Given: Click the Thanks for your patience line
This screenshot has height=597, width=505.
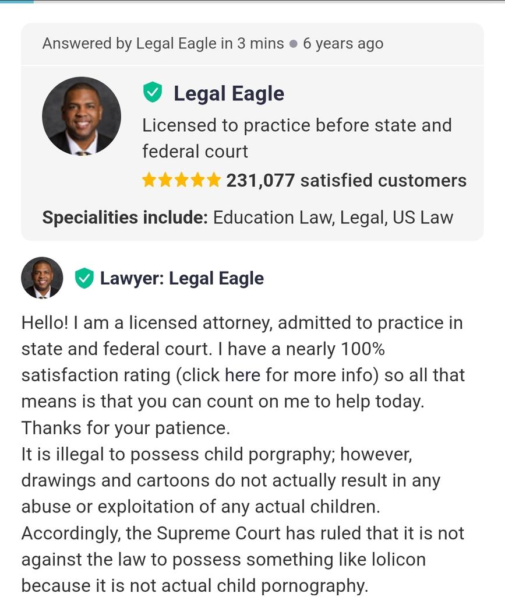Looking at the screenshot, I should tap(126, 428).
